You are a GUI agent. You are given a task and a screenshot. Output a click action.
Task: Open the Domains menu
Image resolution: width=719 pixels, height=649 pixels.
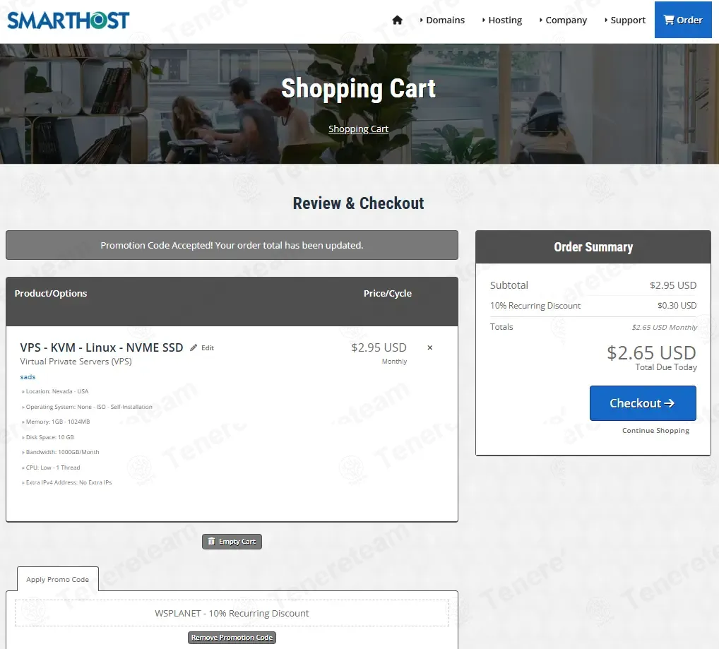click(x=442, y=20)
